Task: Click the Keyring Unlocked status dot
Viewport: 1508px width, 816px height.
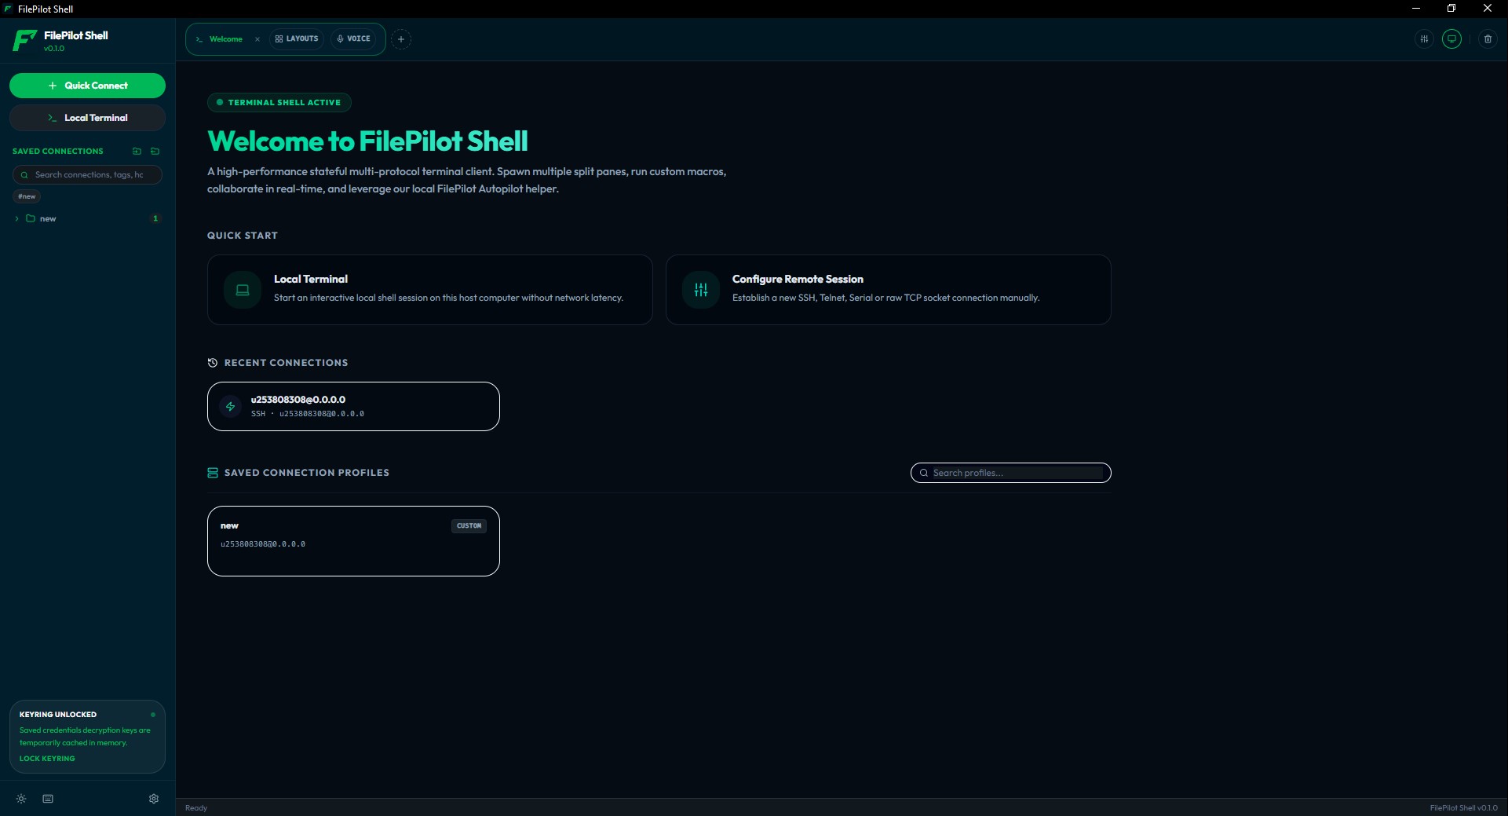Action: click(x=153, y=715)
